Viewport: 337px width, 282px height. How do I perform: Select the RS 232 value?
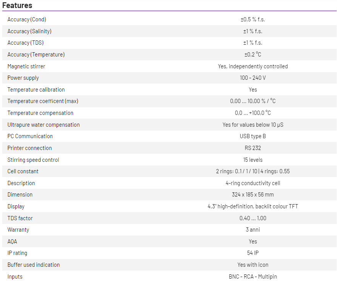pyautogui.click(x=253, y=148)
